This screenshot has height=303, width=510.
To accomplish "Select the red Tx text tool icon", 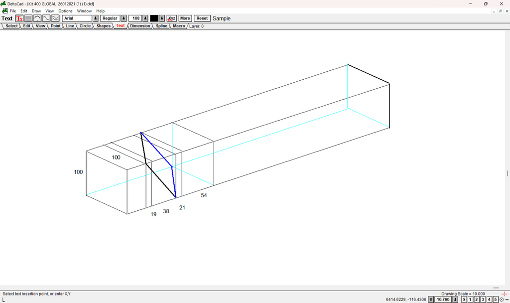I will [x=19, y=18].
